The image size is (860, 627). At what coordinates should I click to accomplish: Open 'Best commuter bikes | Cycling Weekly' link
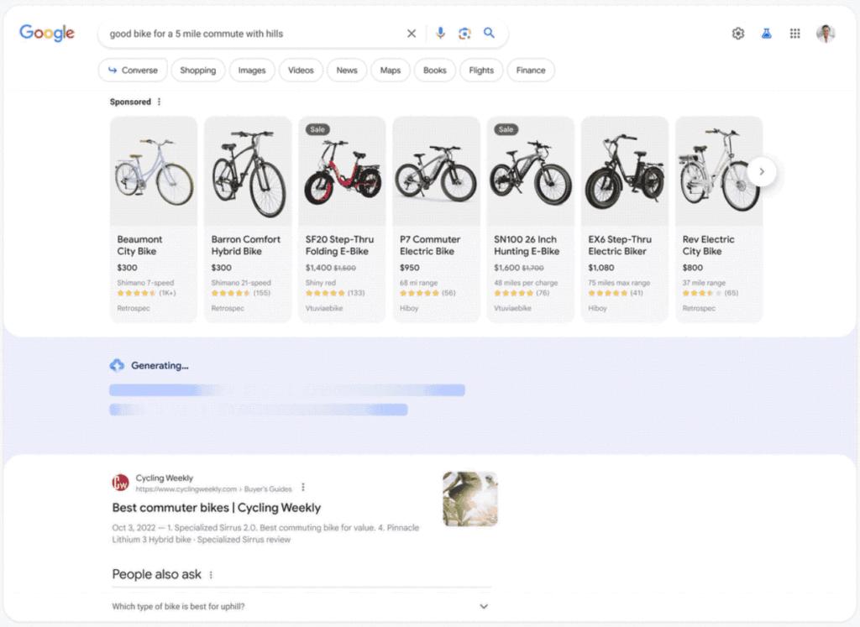217,508
